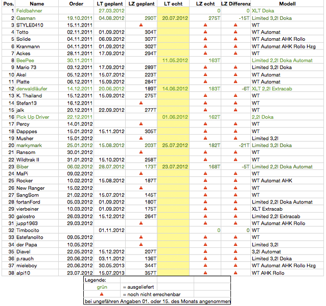
Task: Click MaPi's LZ geplant warning triangle
Action: (141, 173)
